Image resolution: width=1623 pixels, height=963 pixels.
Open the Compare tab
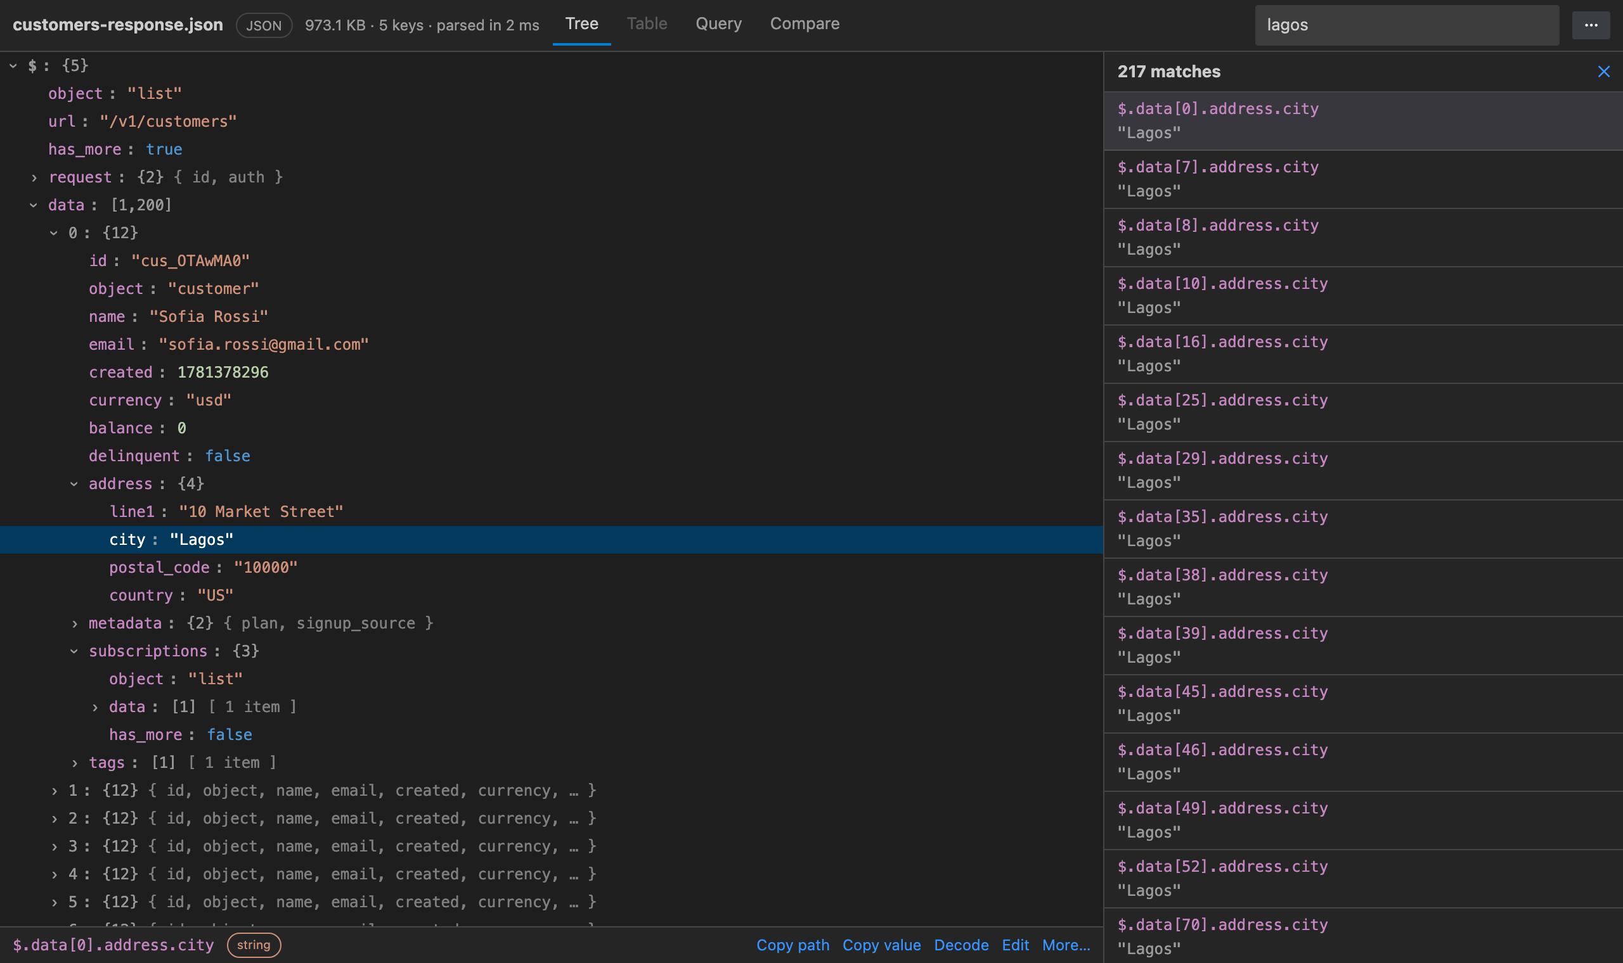click(x=805, y=24)
